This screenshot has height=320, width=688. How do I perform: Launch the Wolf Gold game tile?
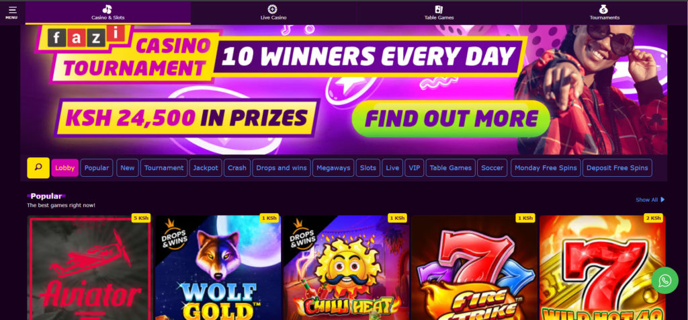tap(218, 268)
